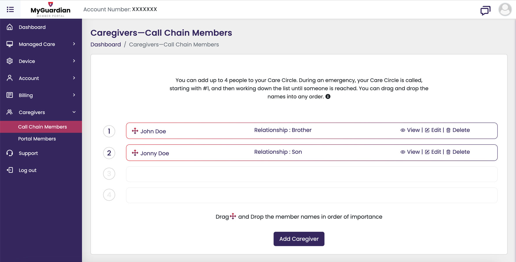This screenshot has width=516, height=262.
Task: Grab the drag handle beside John Doe
Action: [x=135, y=131]
